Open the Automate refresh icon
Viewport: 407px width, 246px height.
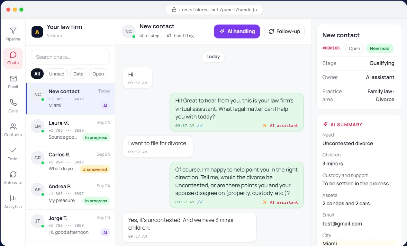click(x=13, y=174)
